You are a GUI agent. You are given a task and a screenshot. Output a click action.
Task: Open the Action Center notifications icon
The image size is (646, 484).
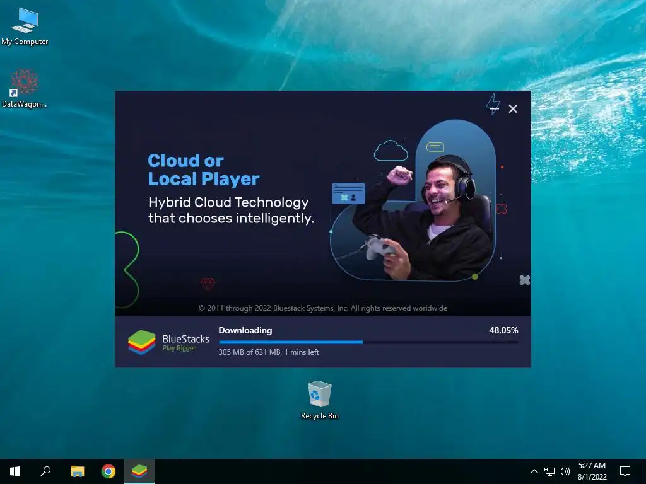[625, 471]
